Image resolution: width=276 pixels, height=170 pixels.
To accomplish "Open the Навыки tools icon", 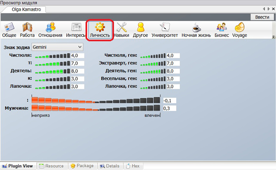I will coord(121,27).
